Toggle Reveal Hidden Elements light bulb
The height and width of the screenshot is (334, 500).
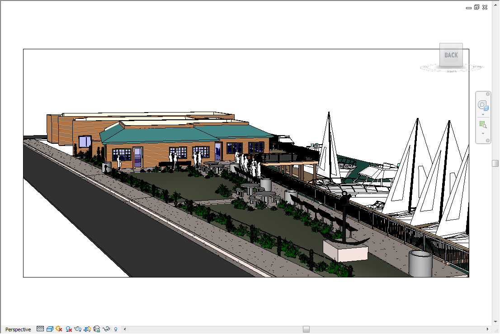tap(116, 329)
